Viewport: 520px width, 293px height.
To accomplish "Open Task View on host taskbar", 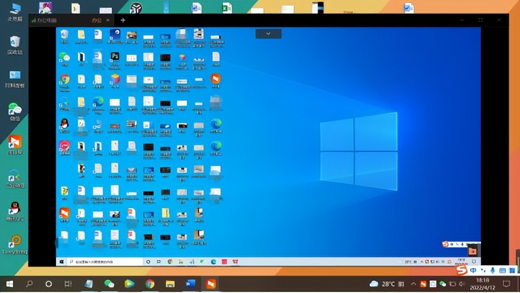I will point(68,284).
